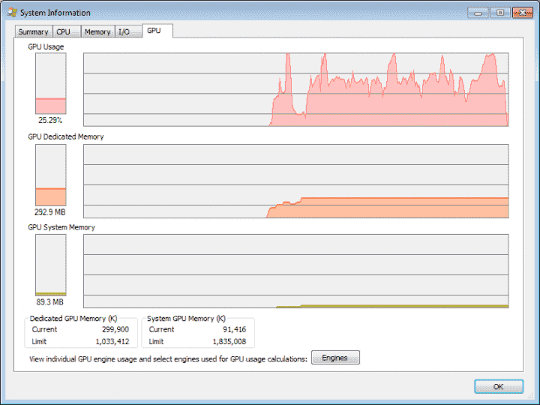This screenshot has height=405, width=540.
Task: Click the System Information window icon
Action: [x=12, y=13]
